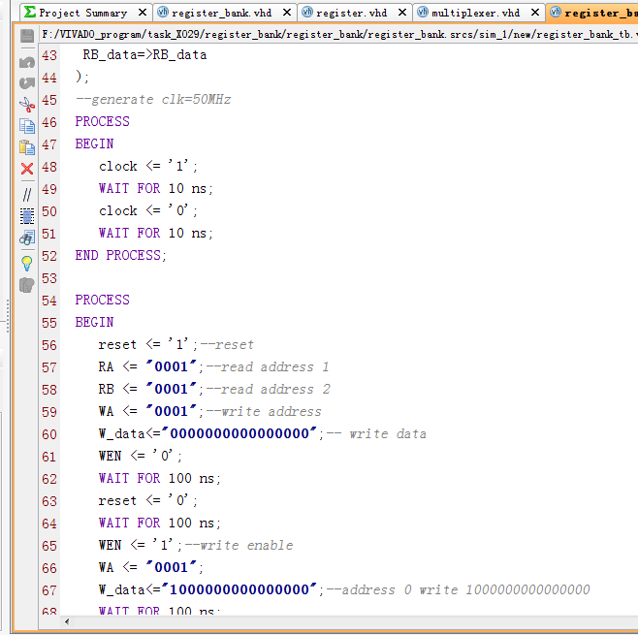Click 'END PROCESS;' on line 52
Image resolution: width=638 pixels, height=635 pixels.
pos(121,256)
